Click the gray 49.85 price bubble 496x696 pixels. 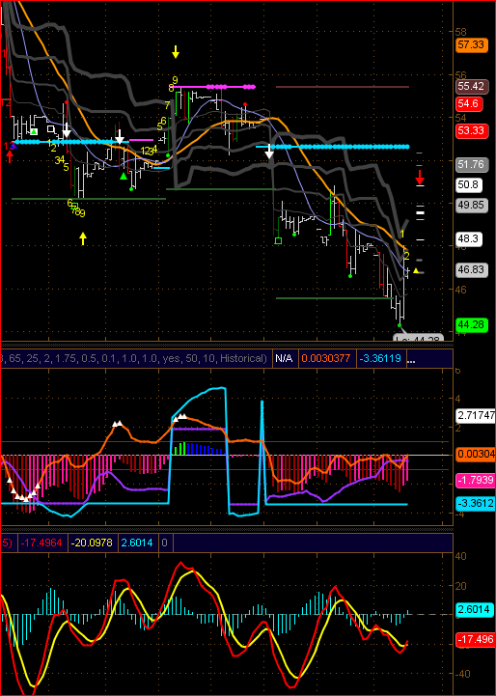coord(472,205)
